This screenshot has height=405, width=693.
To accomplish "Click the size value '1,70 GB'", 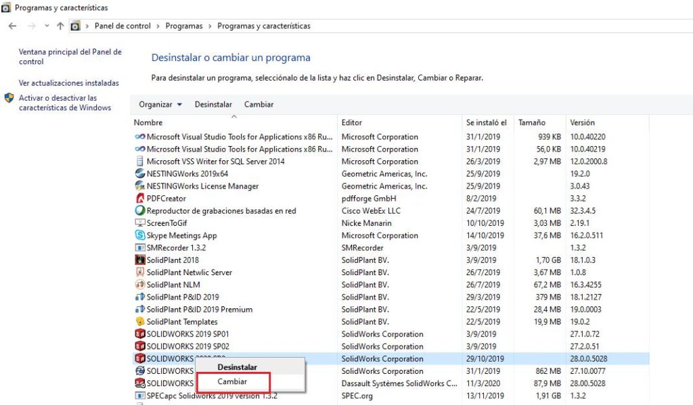I will tap(548, 260).
